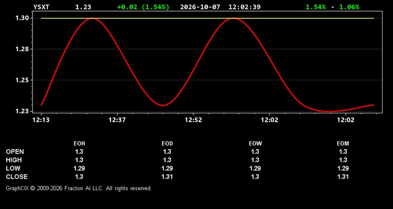Click the EOW HIGH value 1.3
393x209 pixels.
255,160
